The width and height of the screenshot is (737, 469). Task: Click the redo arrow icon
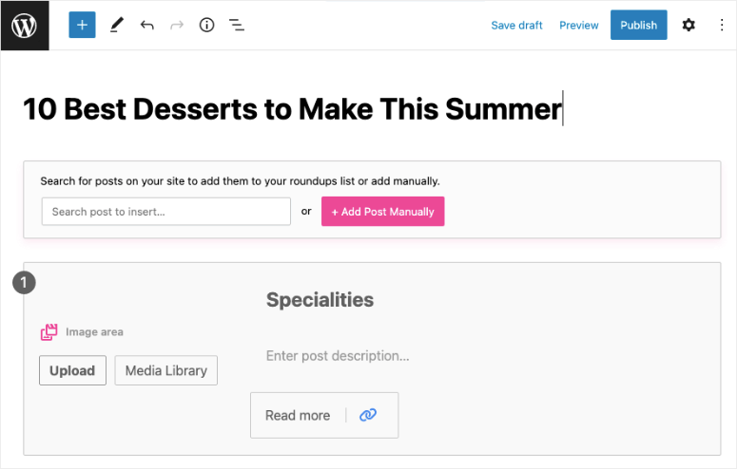[x=177, y=25]
